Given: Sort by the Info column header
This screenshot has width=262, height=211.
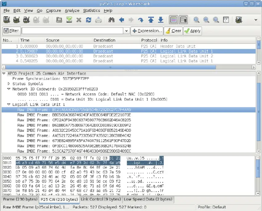Looking at the screenshot, I should click(x=207, y=40).
